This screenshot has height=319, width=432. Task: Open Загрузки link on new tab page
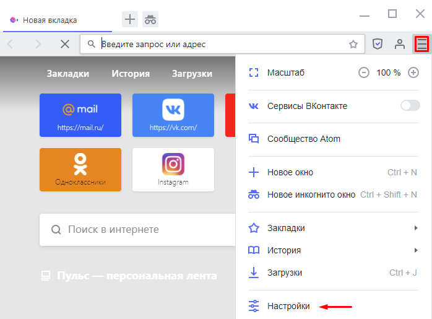(x=192, y=74)
